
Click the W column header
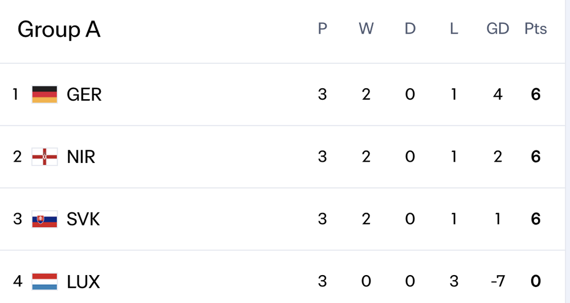pyautogui.click(x=366, y=29)
